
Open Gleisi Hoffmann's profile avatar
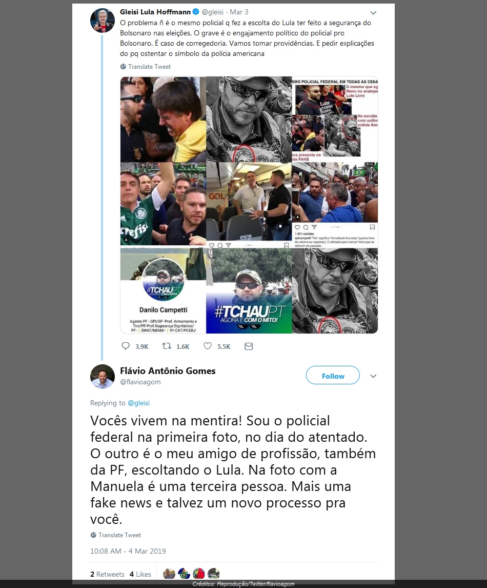pyautogui.click(x=103, y=20)
